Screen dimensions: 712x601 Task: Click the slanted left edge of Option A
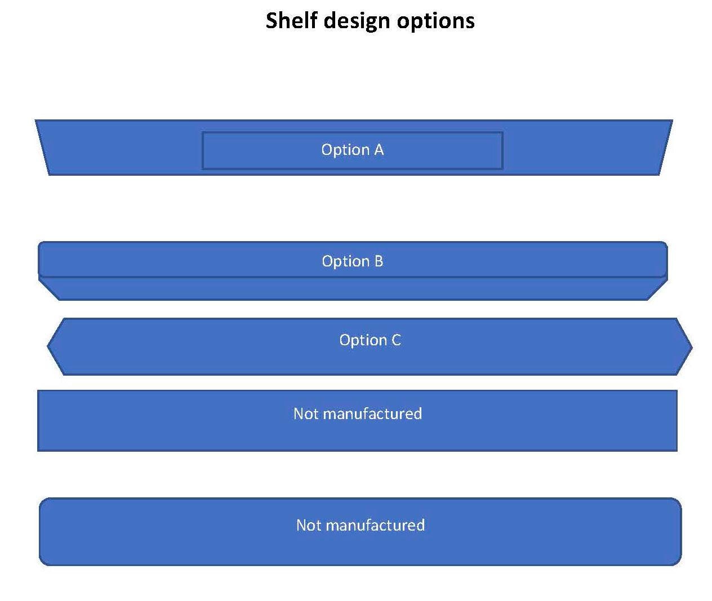pos(42,148)
